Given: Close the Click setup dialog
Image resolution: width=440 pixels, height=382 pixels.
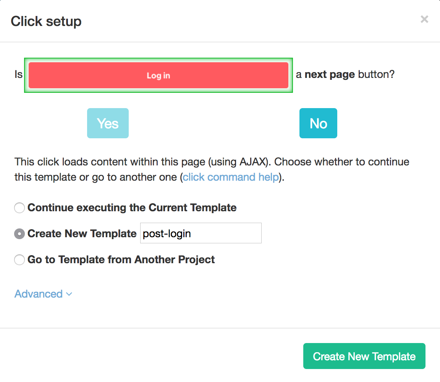Looking at the screenshot, I should [424, 19].
